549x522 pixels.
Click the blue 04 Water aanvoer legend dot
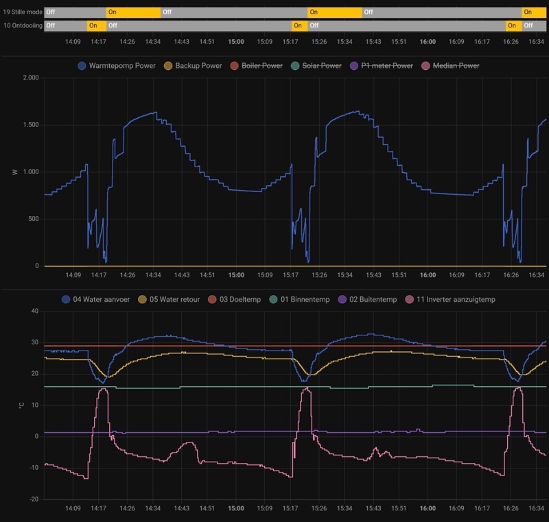pos(66,300)
